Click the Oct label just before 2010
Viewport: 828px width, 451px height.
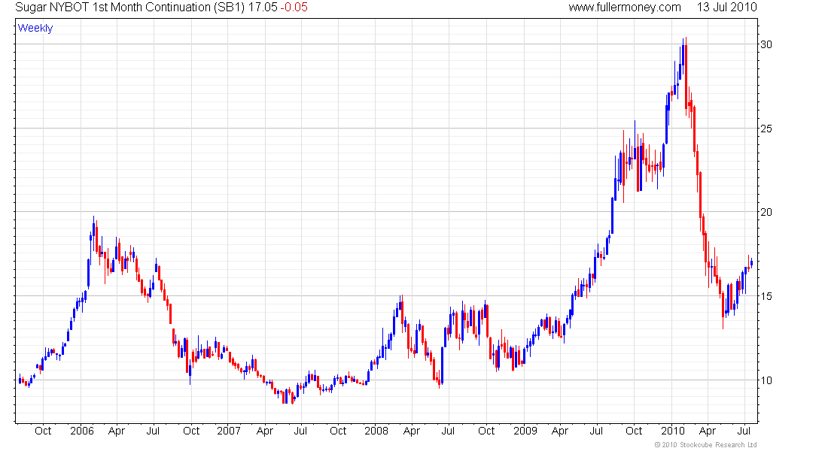pyautogui.click(x=634, y=431)
